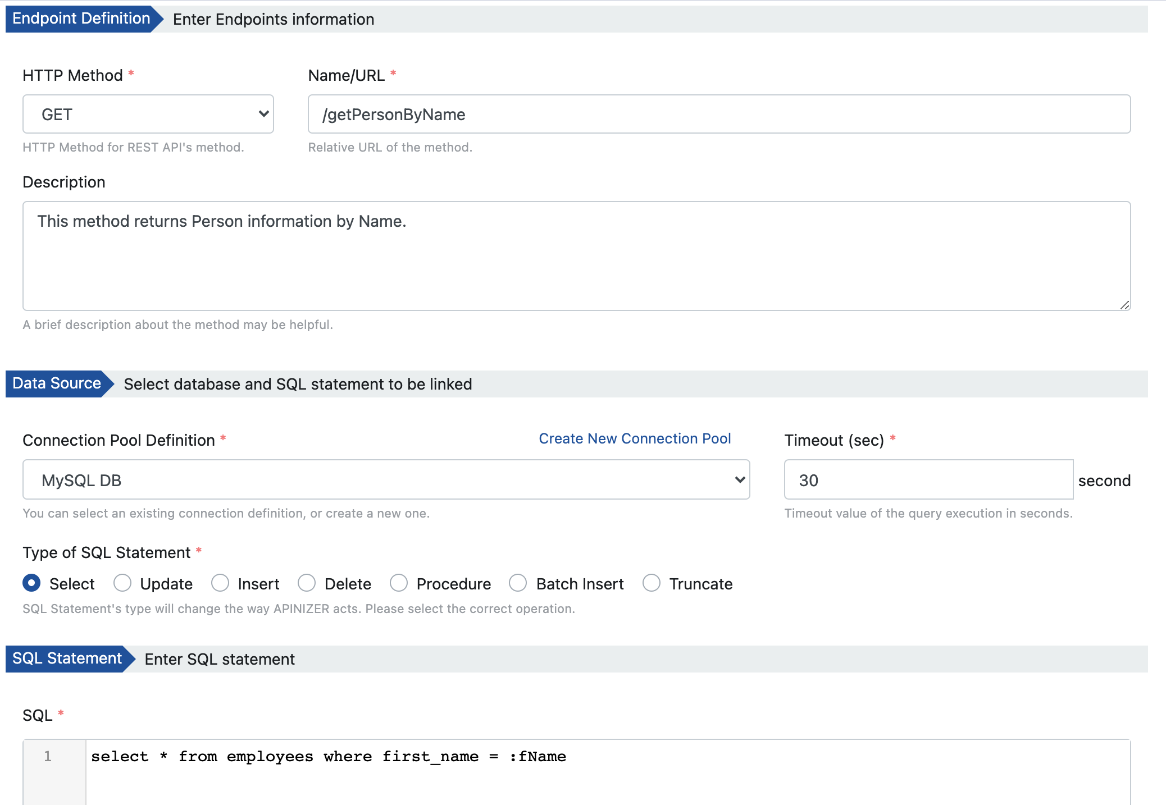Viewport: 1166px width, 805px height.
Task: Choose the Batch Insert radio button
Action: pyautogui.click(x=518, y=583)
